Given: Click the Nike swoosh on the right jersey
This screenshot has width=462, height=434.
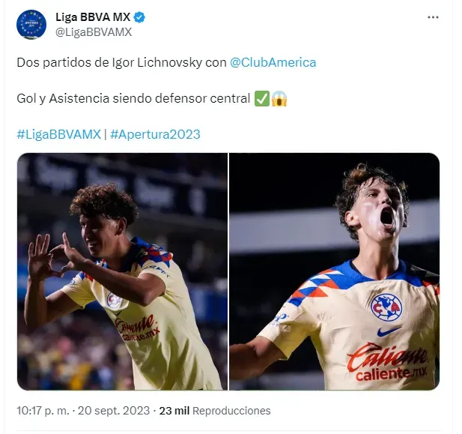Looking at the screenshot, I should [389, 331].
